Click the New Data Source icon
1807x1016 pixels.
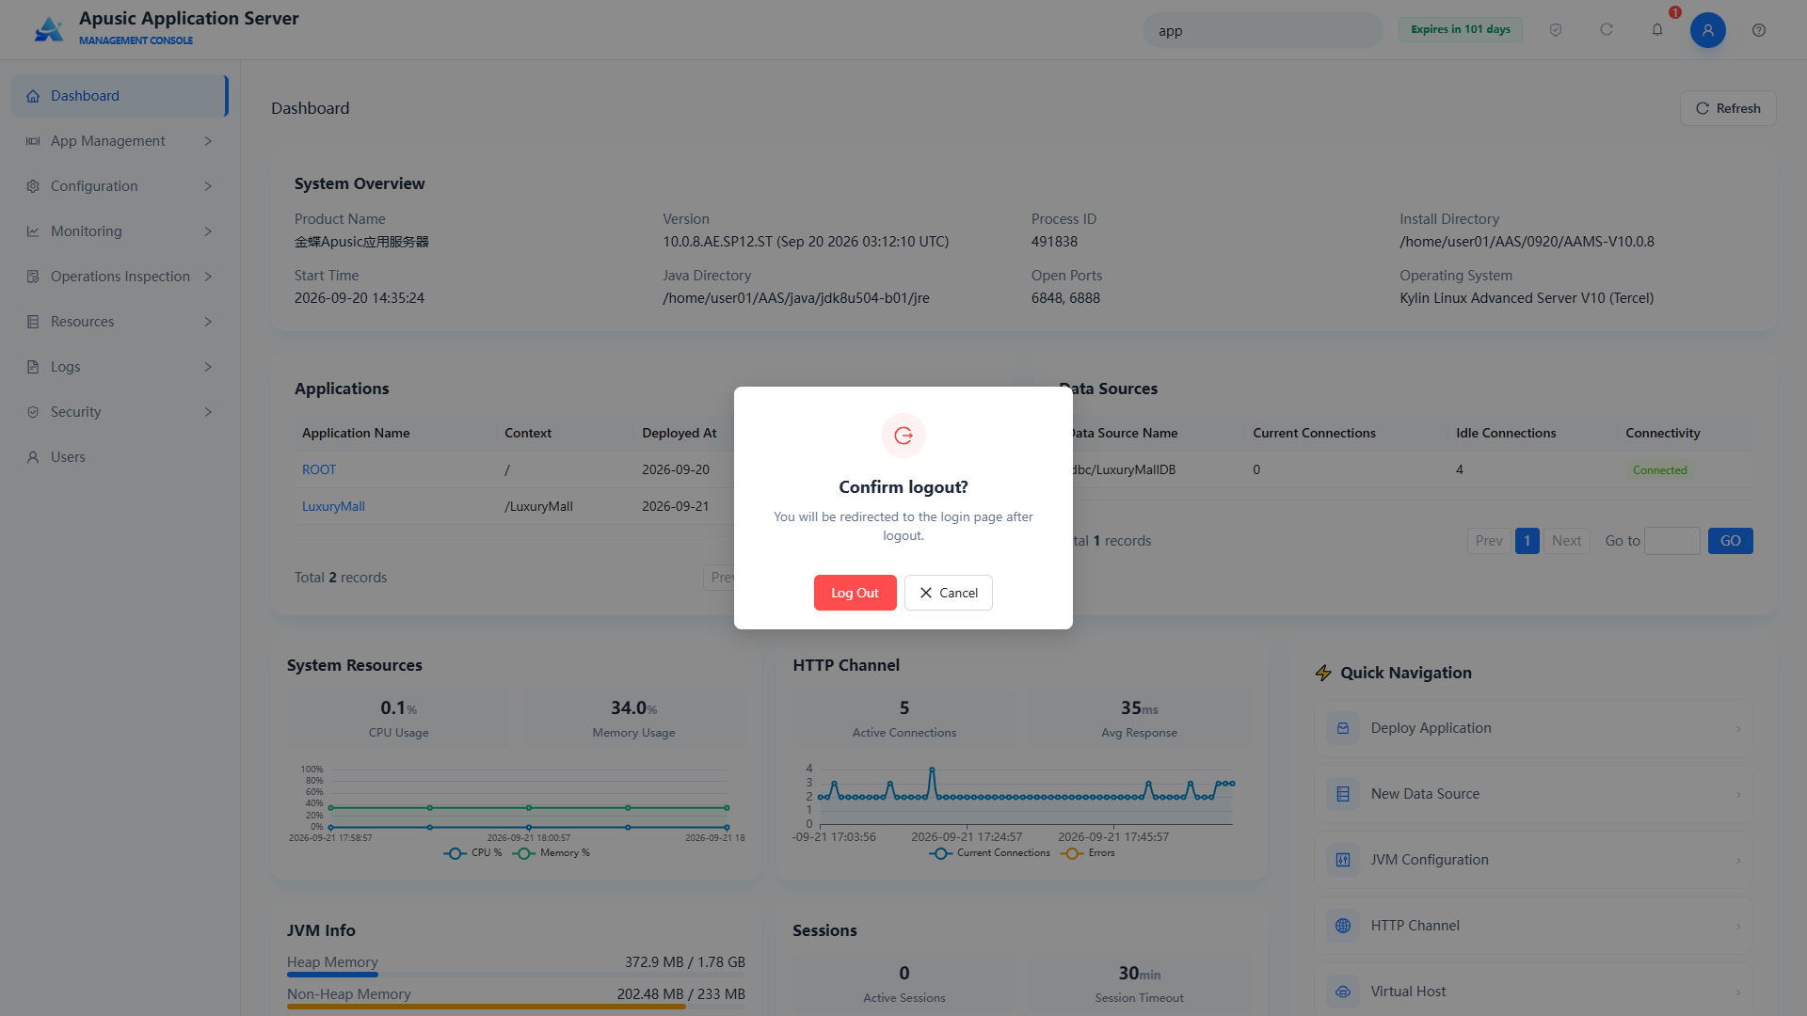click(x=1343, y=794)
